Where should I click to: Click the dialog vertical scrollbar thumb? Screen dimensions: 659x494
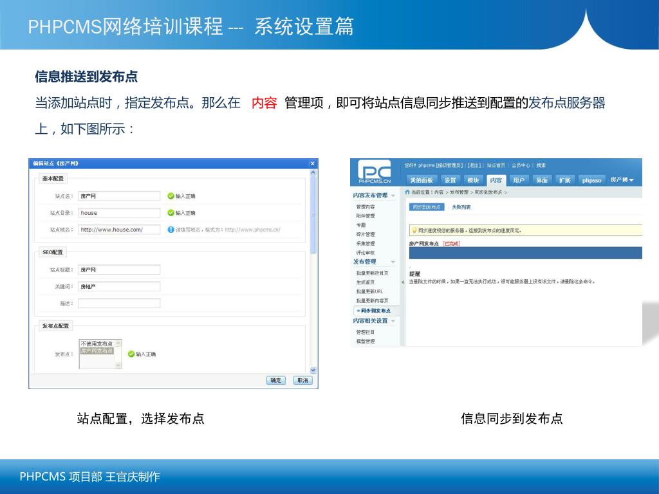(313, 215)
